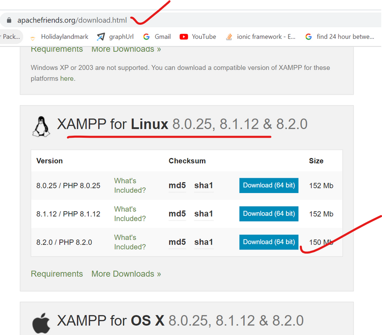Click the lock icon in address bar
The width and height of the screenshot is (382, 335).
(9, 21)
